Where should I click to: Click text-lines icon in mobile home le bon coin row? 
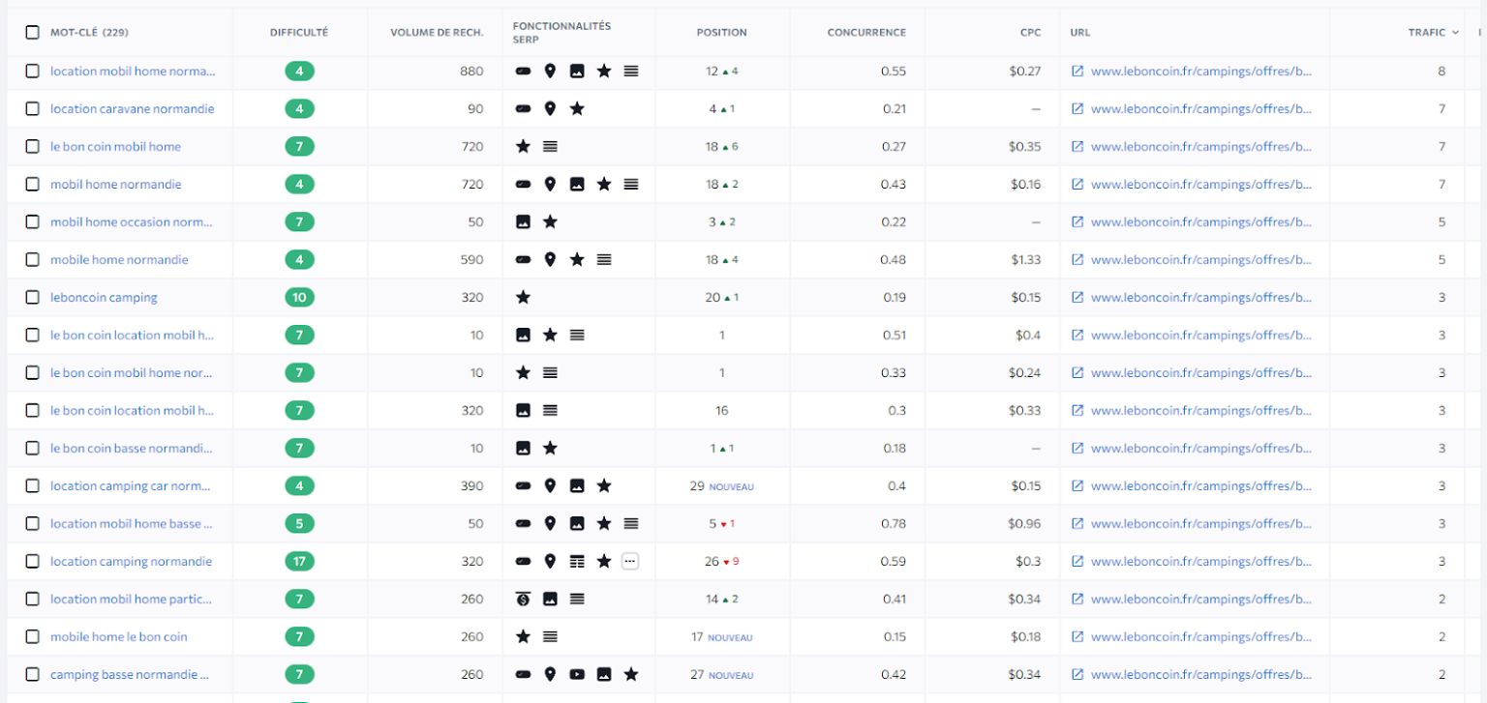click(x=550, y=637)
